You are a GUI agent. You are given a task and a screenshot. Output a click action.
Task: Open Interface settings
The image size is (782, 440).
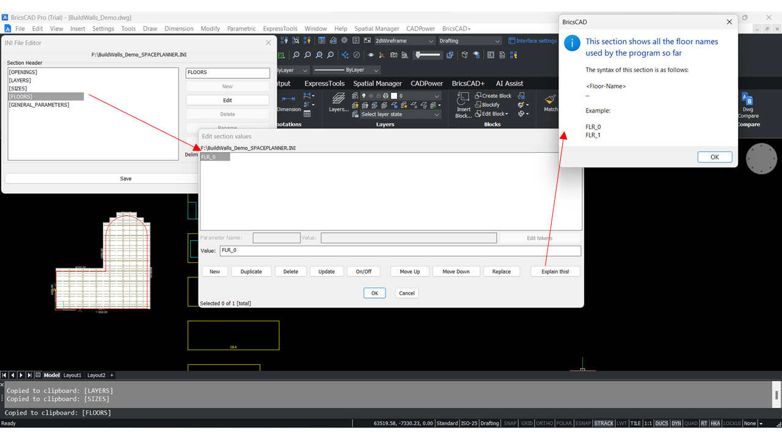pyautogui.click(x=533, y=40)
